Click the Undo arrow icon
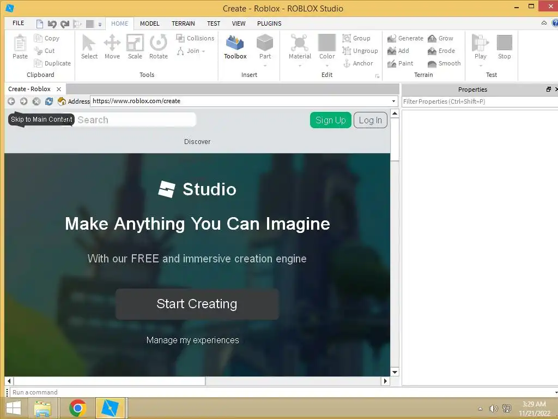The height and width of the screenshot is (419, 558). coord(52,24)
